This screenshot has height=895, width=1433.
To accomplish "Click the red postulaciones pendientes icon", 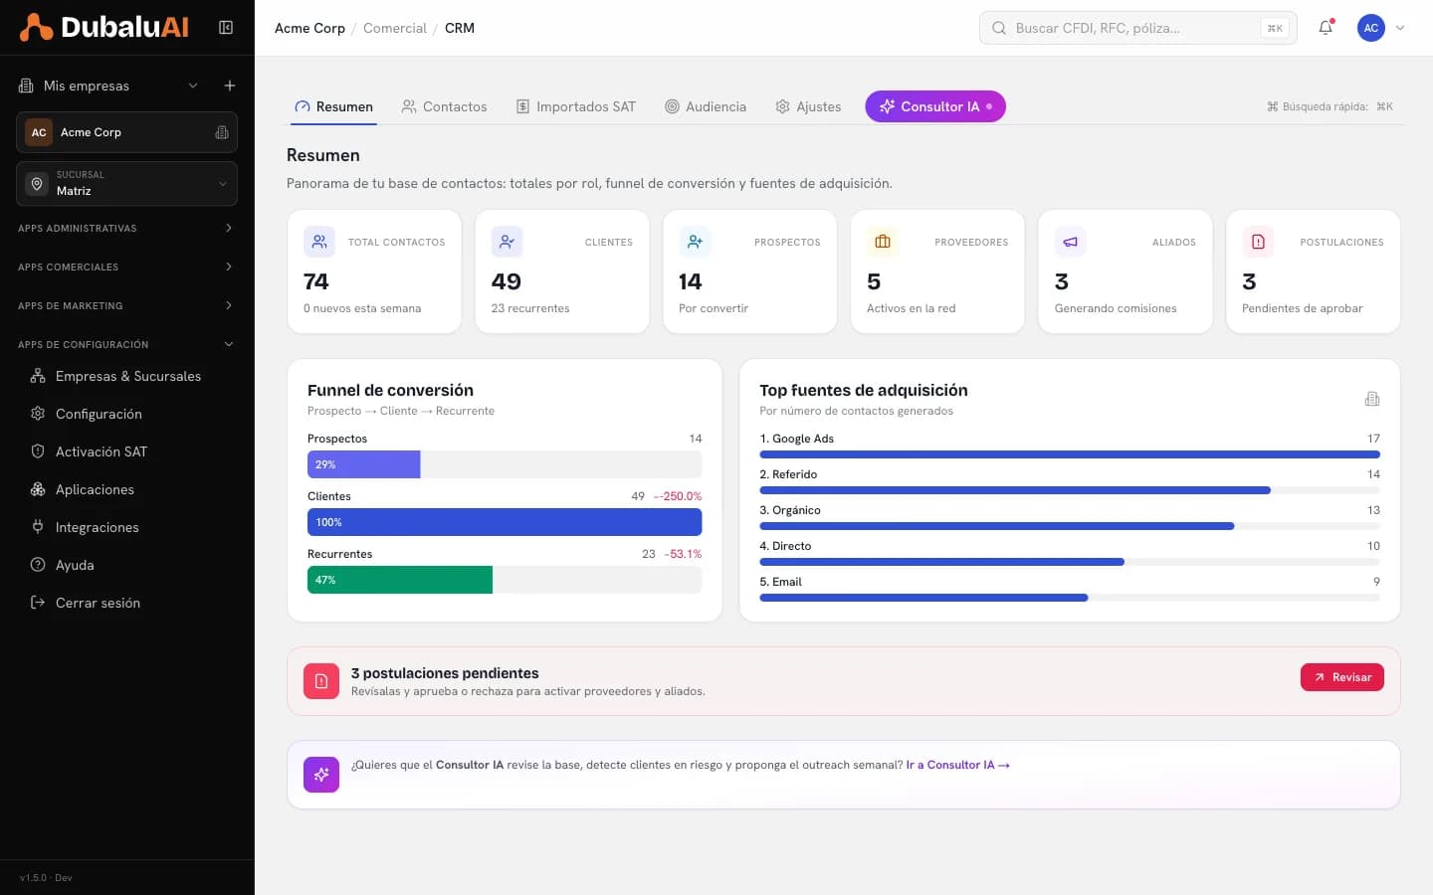I will [x=321, y=681].
